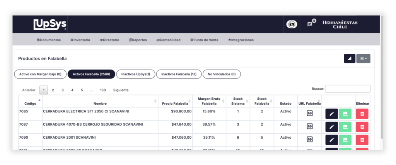Sort by Precio Falabella column header
The image size is (396, 165).
pos(175,103)
